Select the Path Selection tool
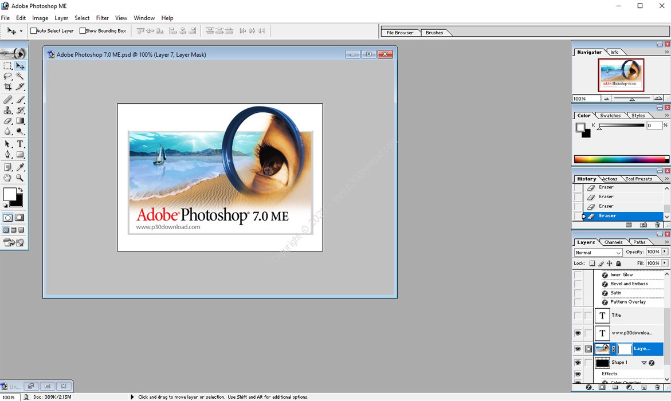Viewport: 671px width, 401px height. pos(7,144)
